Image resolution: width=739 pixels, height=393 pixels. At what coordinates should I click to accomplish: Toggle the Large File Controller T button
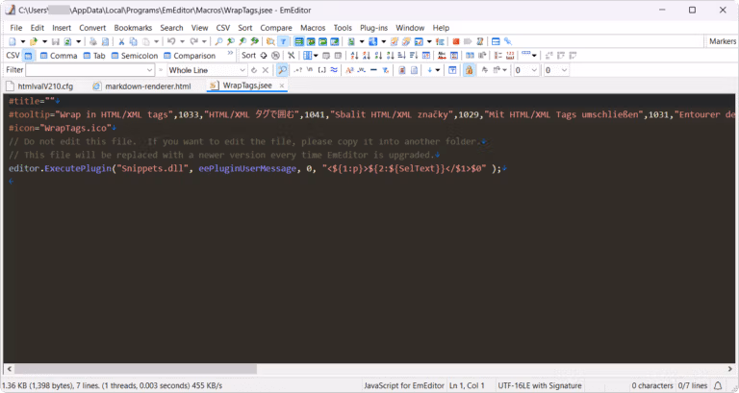click(283, 41)
